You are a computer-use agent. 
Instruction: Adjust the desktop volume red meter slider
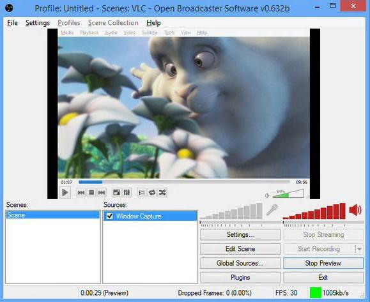[323, 222]
